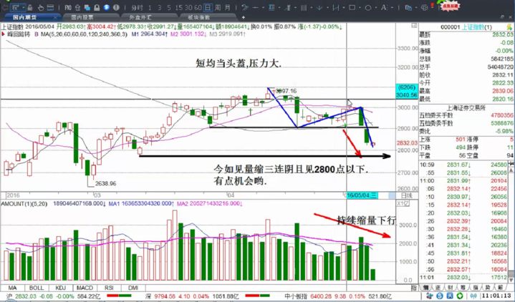Screen dimensions: 515x302
Task: Expand the text annotation tool dropdown
Action: click(x=392, y=8)
